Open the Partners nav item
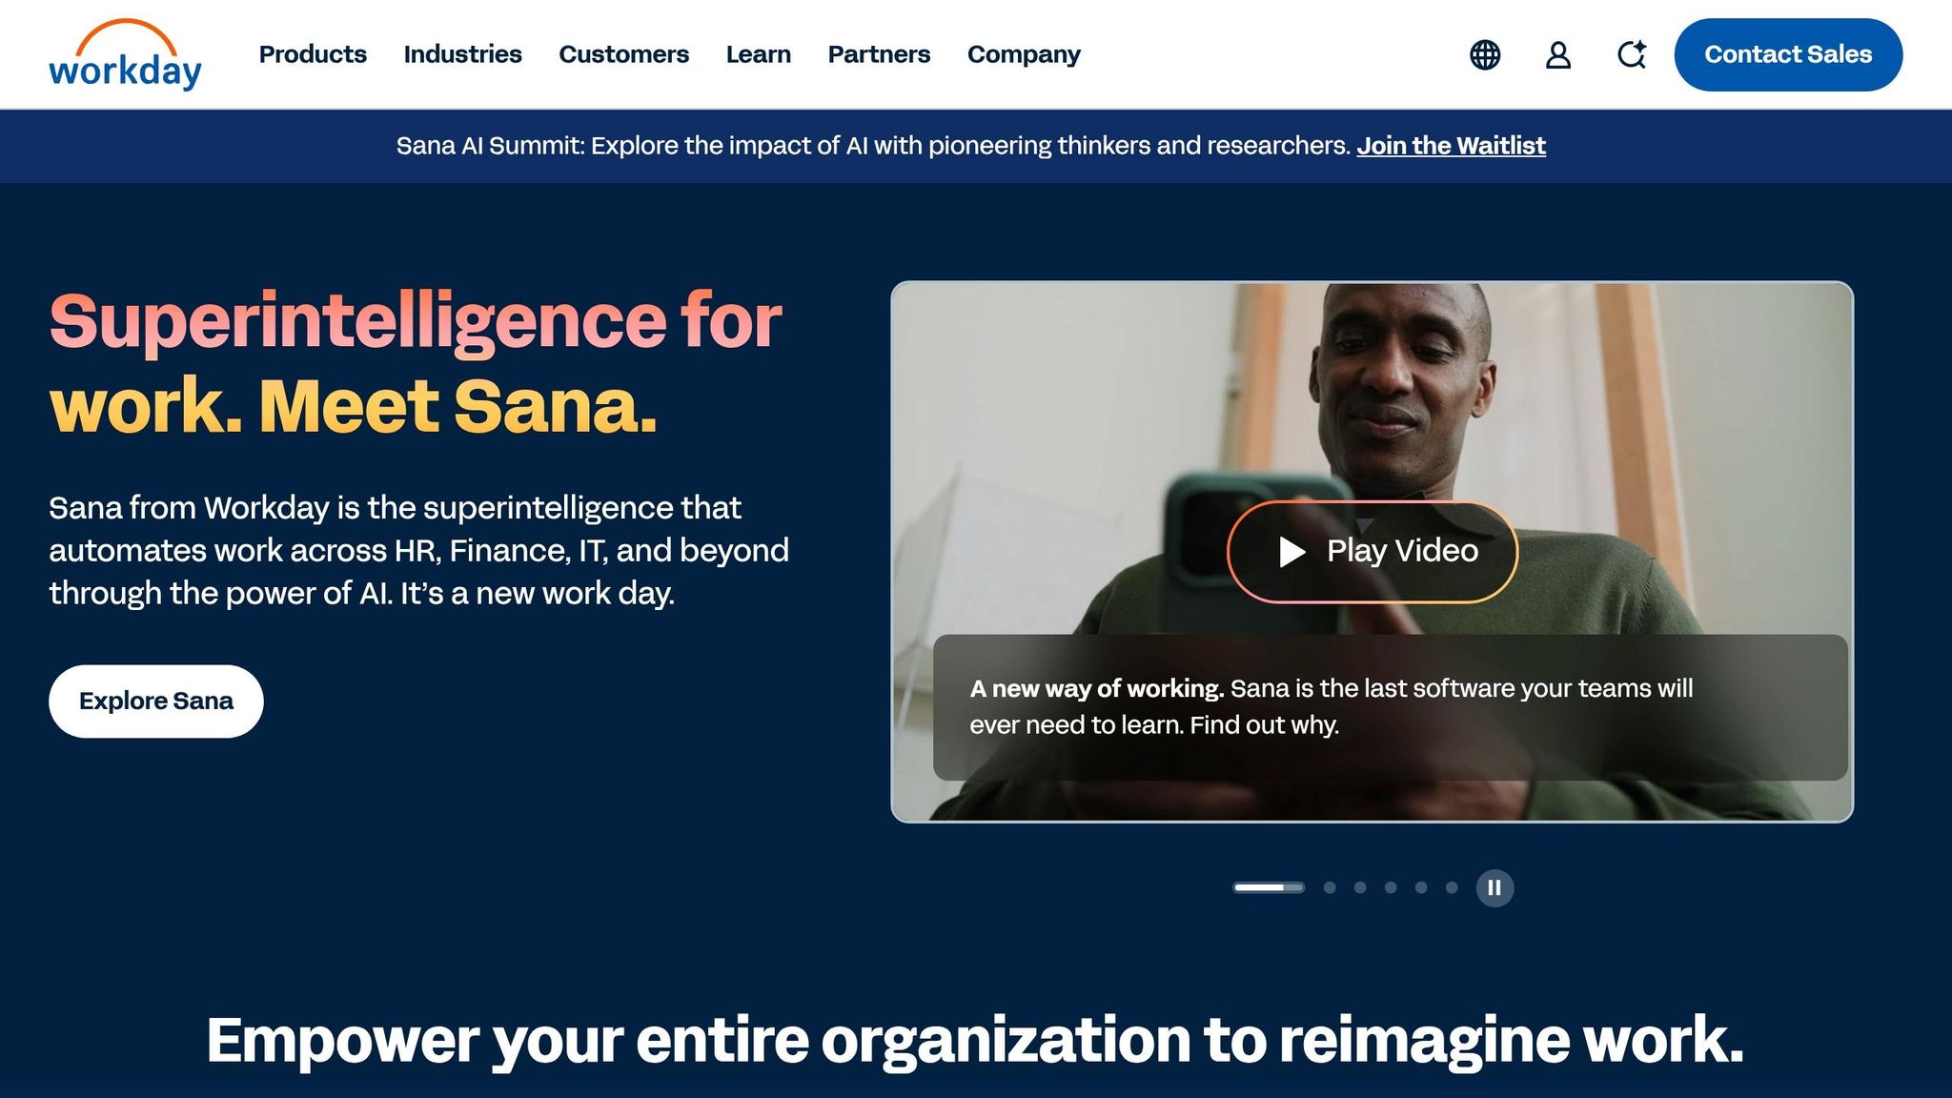Screen dimensions: 1952x1098 click(x=879, y=54)
